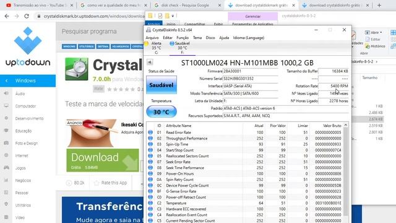396x223 pixels.
Task: Click the status dot for Power-On Hours
Action: point(150,173)
